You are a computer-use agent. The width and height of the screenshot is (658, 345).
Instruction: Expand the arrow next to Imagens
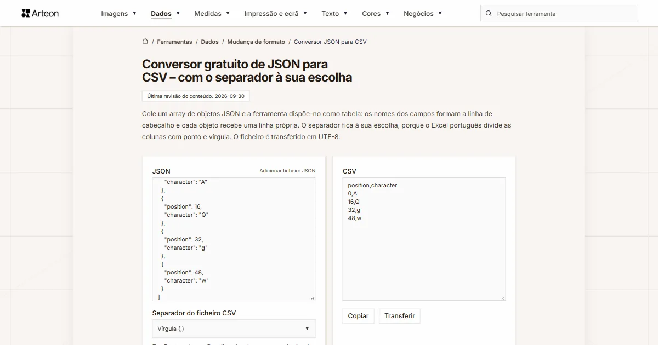pyautogui.click(x=134, y=13)
